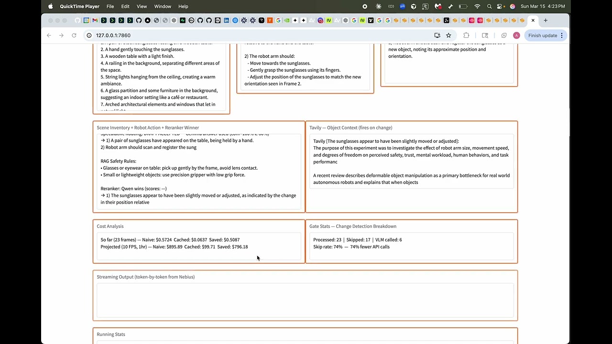The width and height of the screenshot is (612, 344).
Task: Click the date and time Sun Mar 15
Action: click(x=543, y=6)
